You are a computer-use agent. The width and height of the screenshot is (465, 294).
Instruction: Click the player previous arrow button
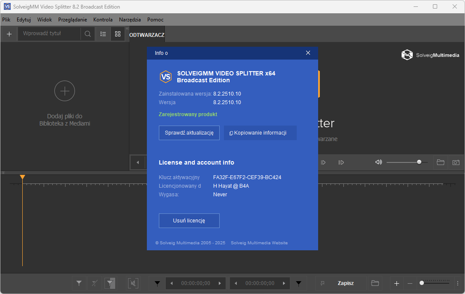[137, 162]
